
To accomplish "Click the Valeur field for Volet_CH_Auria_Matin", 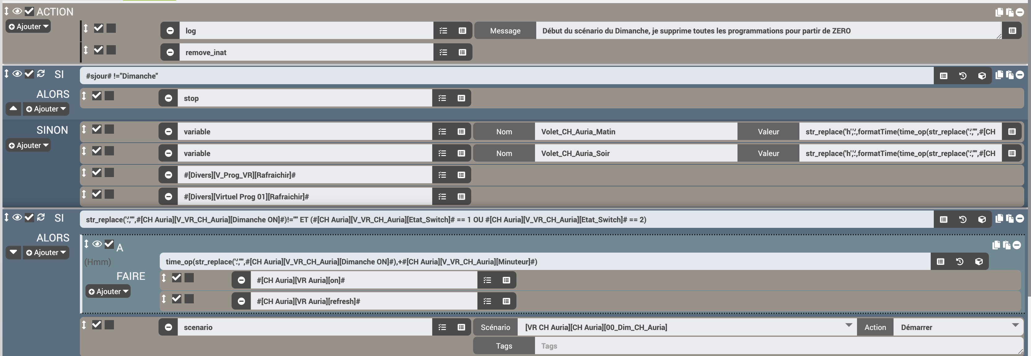I will (x=901, y=132).
